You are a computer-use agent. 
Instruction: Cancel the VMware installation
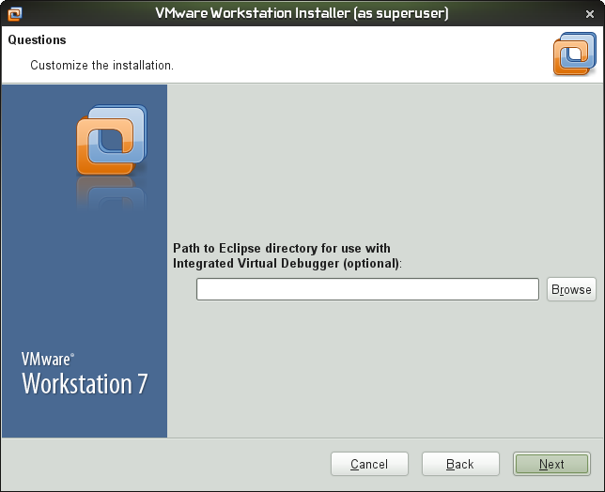(x=369, y=464)
